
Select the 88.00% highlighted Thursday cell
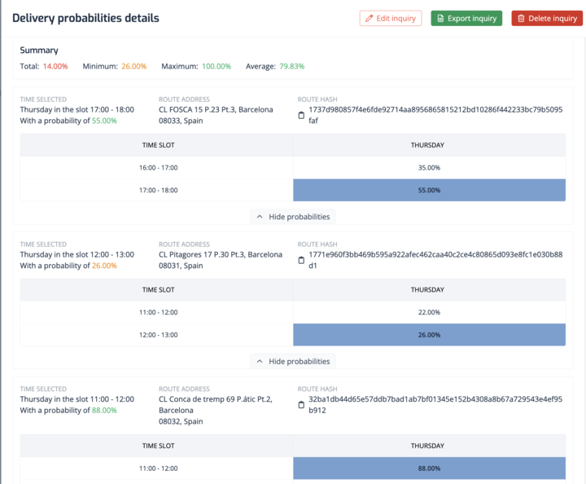pyautogui.click(x=429, y=469)
